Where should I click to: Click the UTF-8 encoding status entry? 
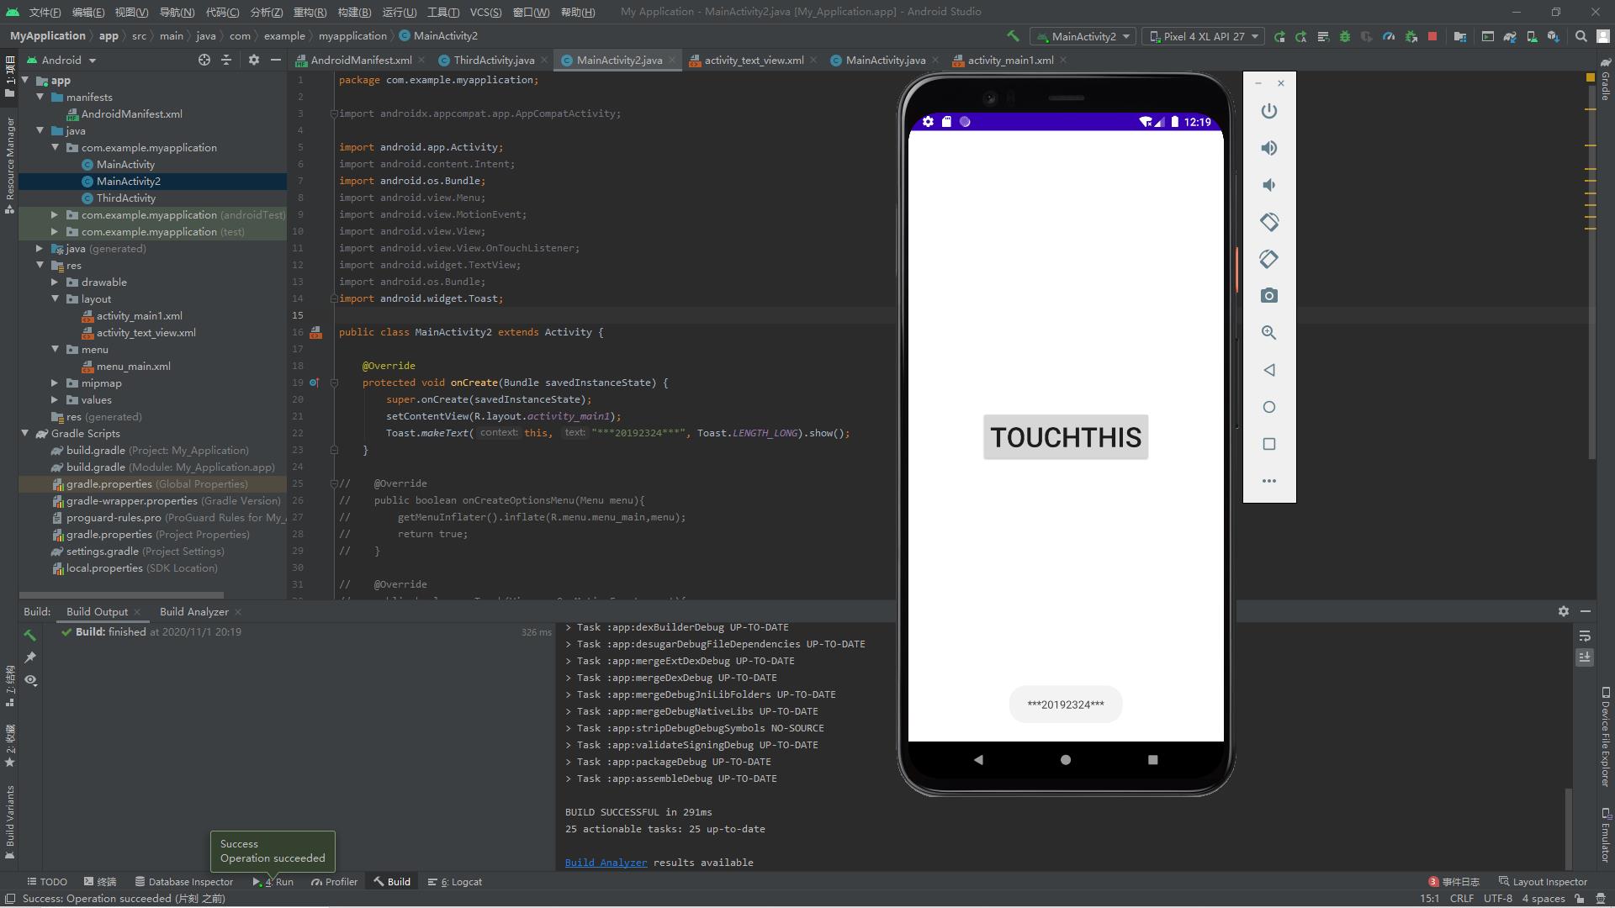click(1498, 899)
